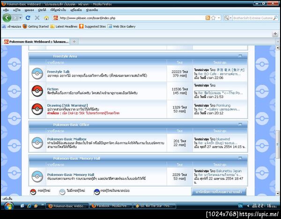Image resolution: width=281 pixels, height=219 pixels.
Task: Reload the page with the refresh icon
Action: click(28, 18)
